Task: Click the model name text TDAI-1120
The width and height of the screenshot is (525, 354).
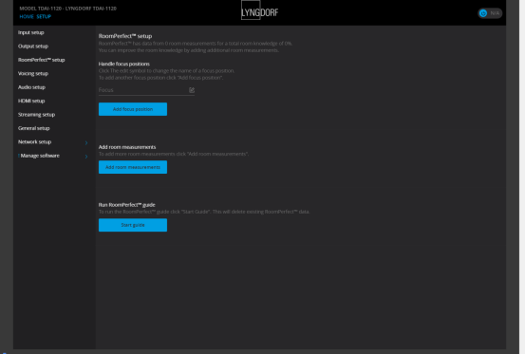Action: [x=68, y=9]
